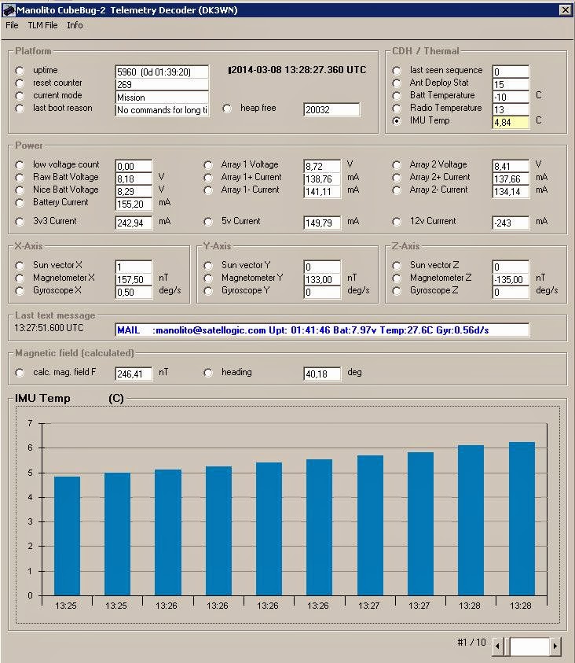Select Magnetometer X radio button
Screen dimensions: 575x663
(x=20, y=278)
